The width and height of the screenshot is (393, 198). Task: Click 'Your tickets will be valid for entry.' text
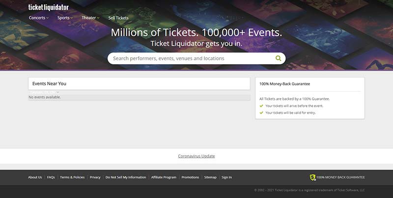(290, 113)
